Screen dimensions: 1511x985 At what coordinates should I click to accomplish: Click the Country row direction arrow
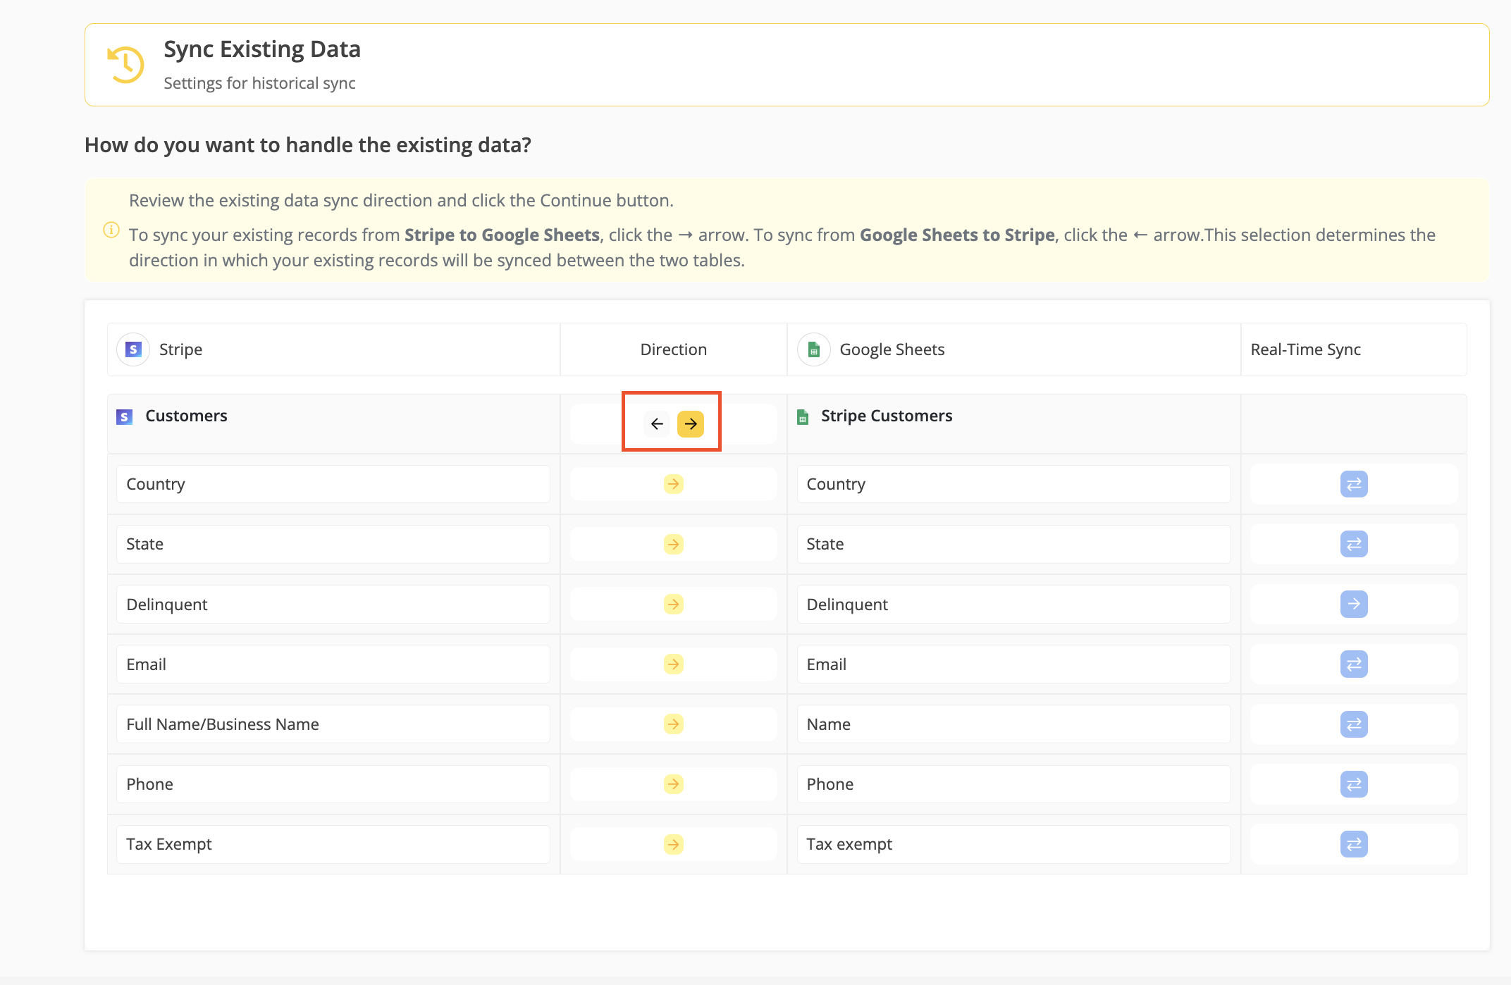[674, 484]
